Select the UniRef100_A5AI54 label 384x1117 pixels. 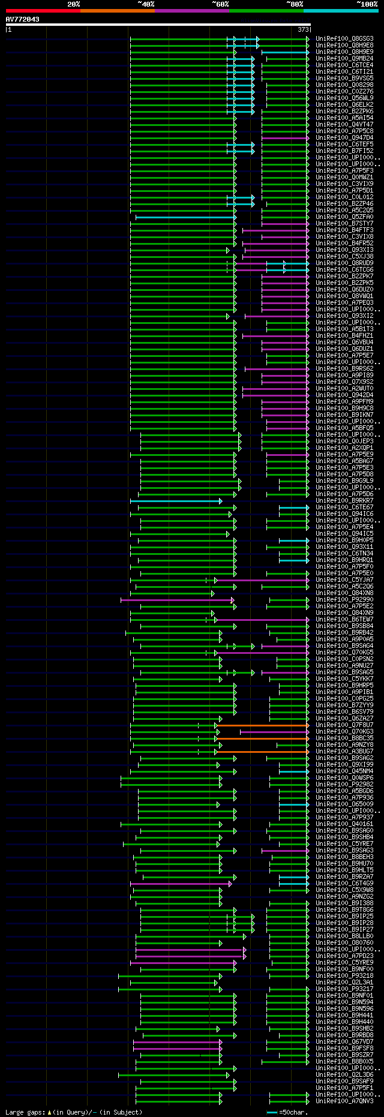[344, 118]
